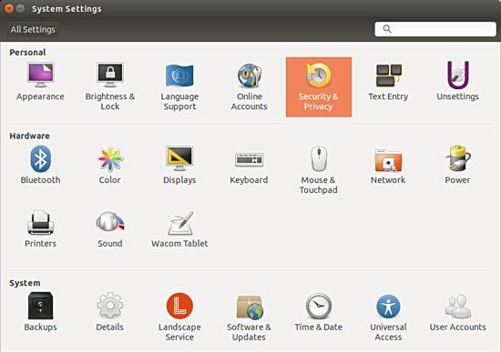
Task: Open the Color management panel
Action: pos(110,165)
